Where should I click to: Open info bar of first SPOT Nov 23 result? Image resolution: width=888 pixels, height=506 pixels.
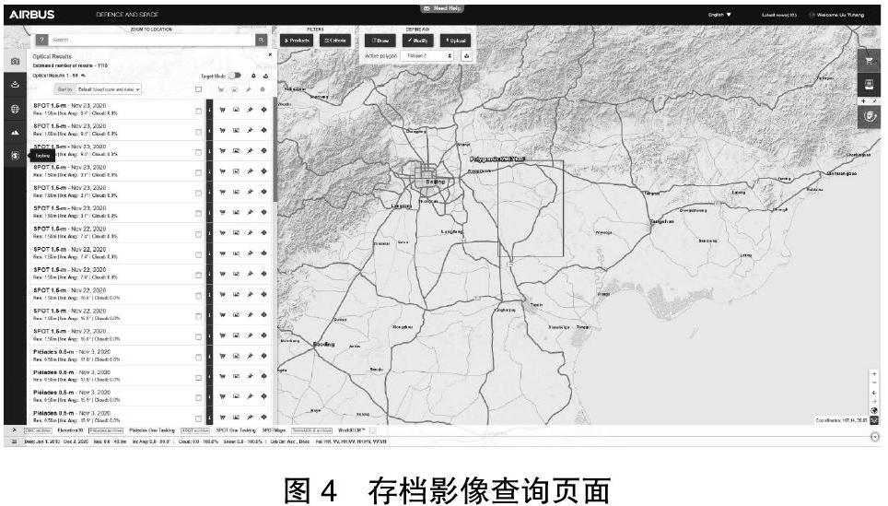point(209,110)
